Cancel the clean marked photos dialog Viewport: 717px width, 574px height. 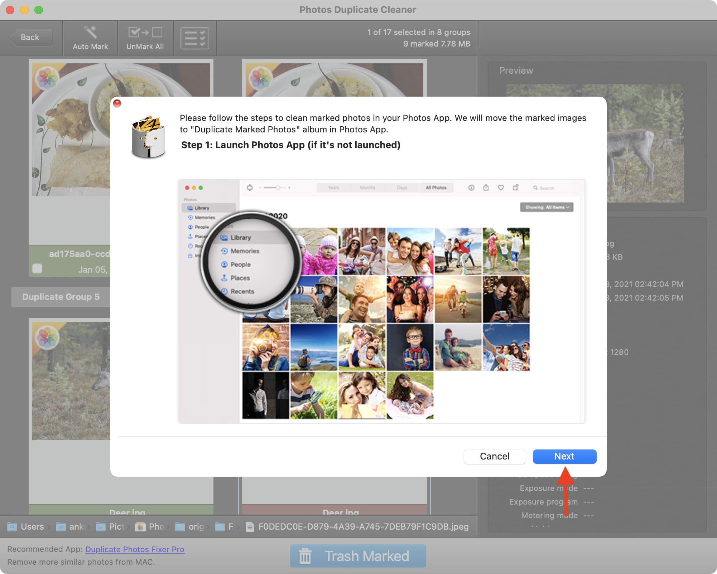coord(495,456)
